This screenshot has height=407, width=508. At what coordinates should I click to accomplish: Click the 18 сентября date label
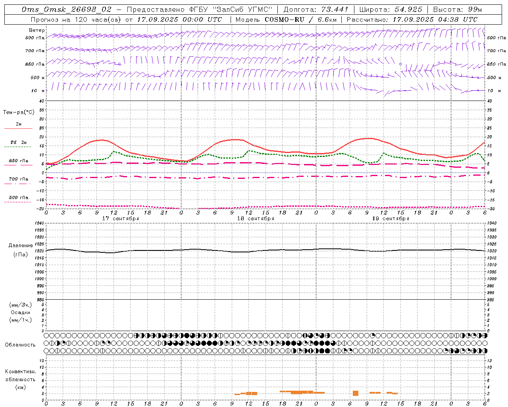coord(255,219)
